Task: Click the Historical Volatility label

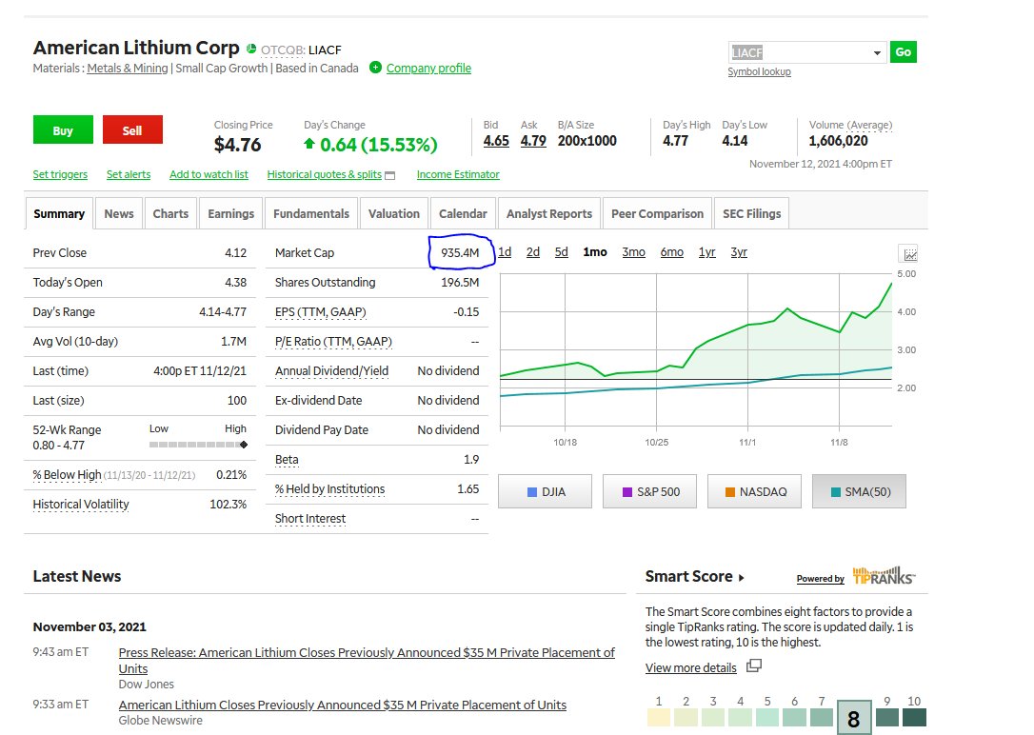Action: tap(81, 505)
